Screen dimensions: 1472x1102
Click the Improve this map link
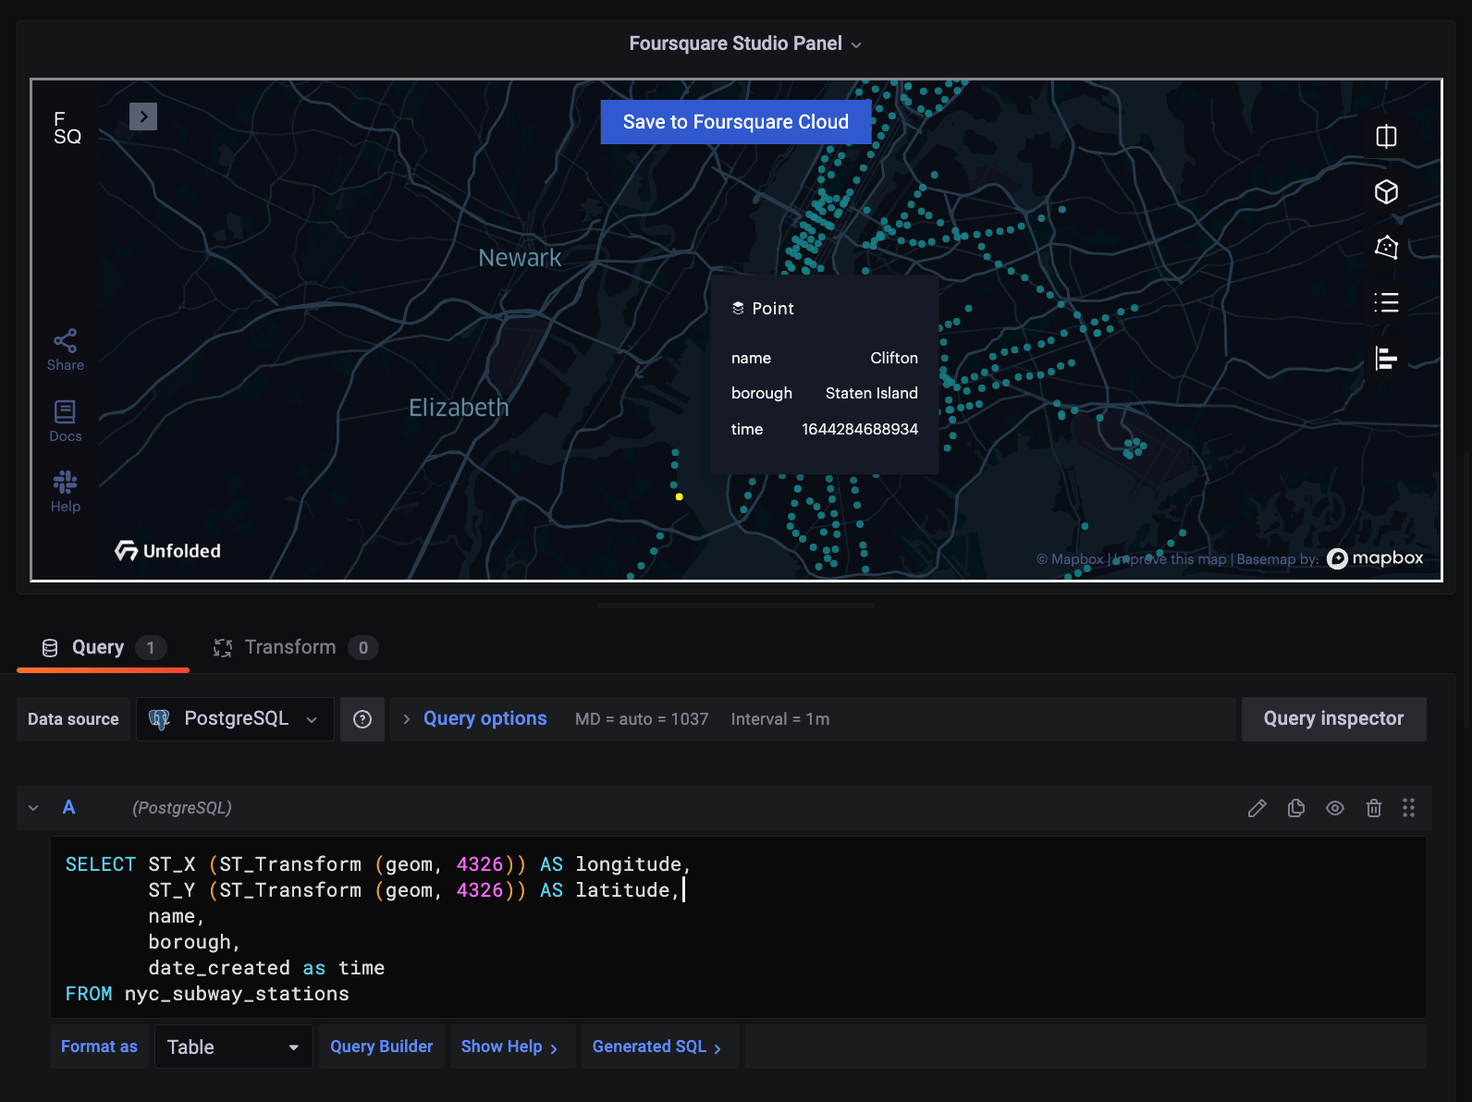click(x=1170, y=559)
